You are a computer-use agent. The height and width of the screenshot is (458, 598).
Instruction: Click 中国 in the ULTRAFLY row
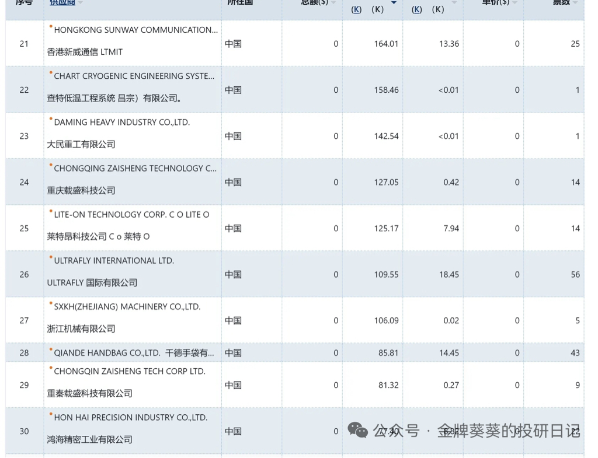click(x=233, y=274)
